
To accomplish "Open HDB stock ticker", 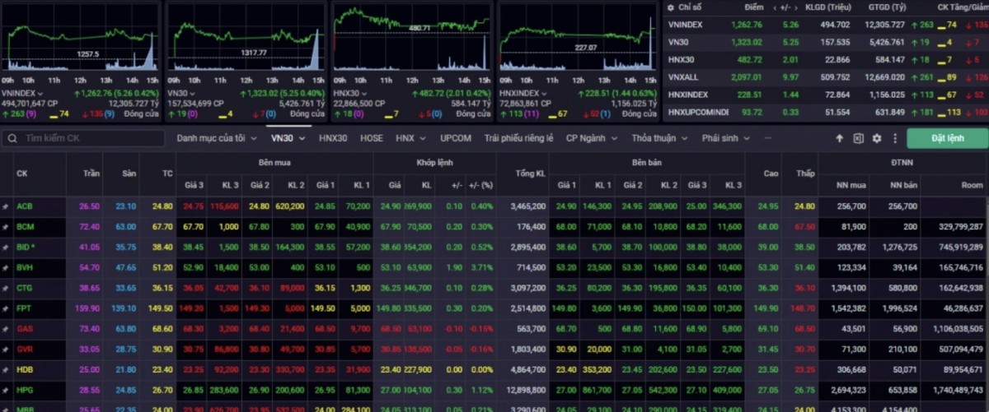I will tap(25, 370).
